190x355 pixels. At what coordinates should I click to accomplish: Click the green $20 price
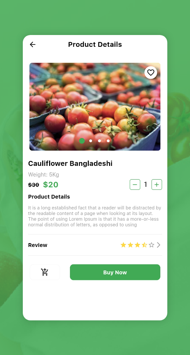point(51,185)
